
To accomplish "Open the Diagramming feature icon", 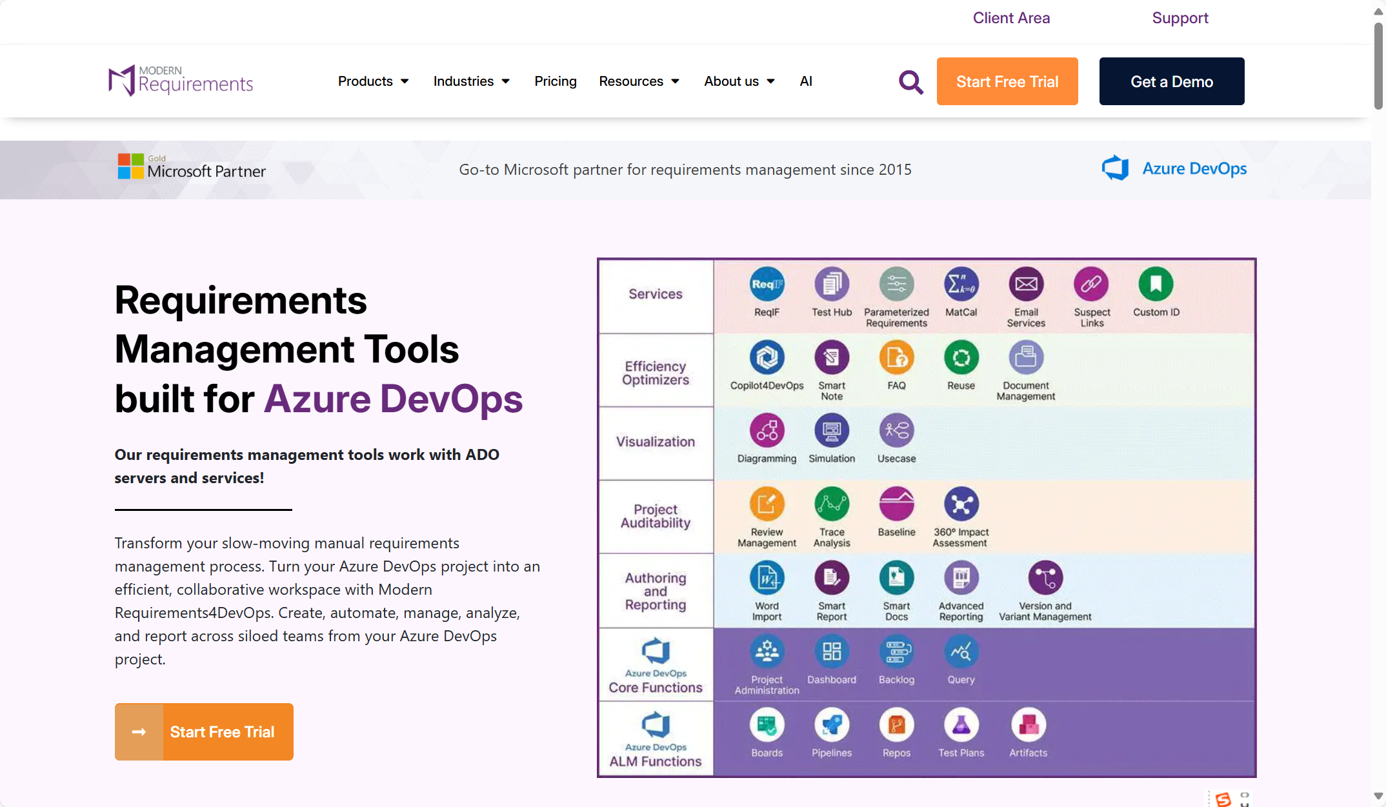I will pyautogui.click(x=767, y=431).
